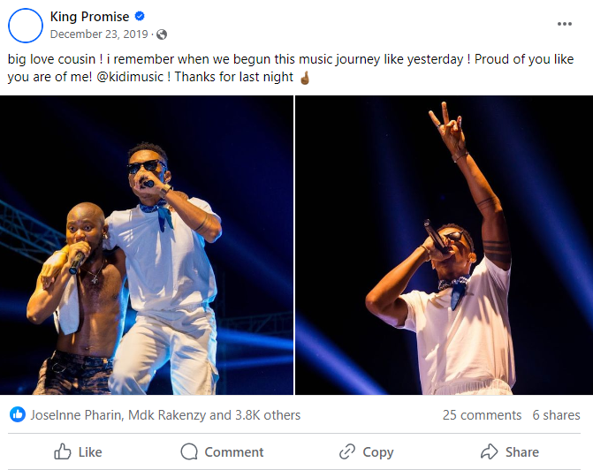
Task: Open the King Promise profile name link
Action: coord(89,17)
